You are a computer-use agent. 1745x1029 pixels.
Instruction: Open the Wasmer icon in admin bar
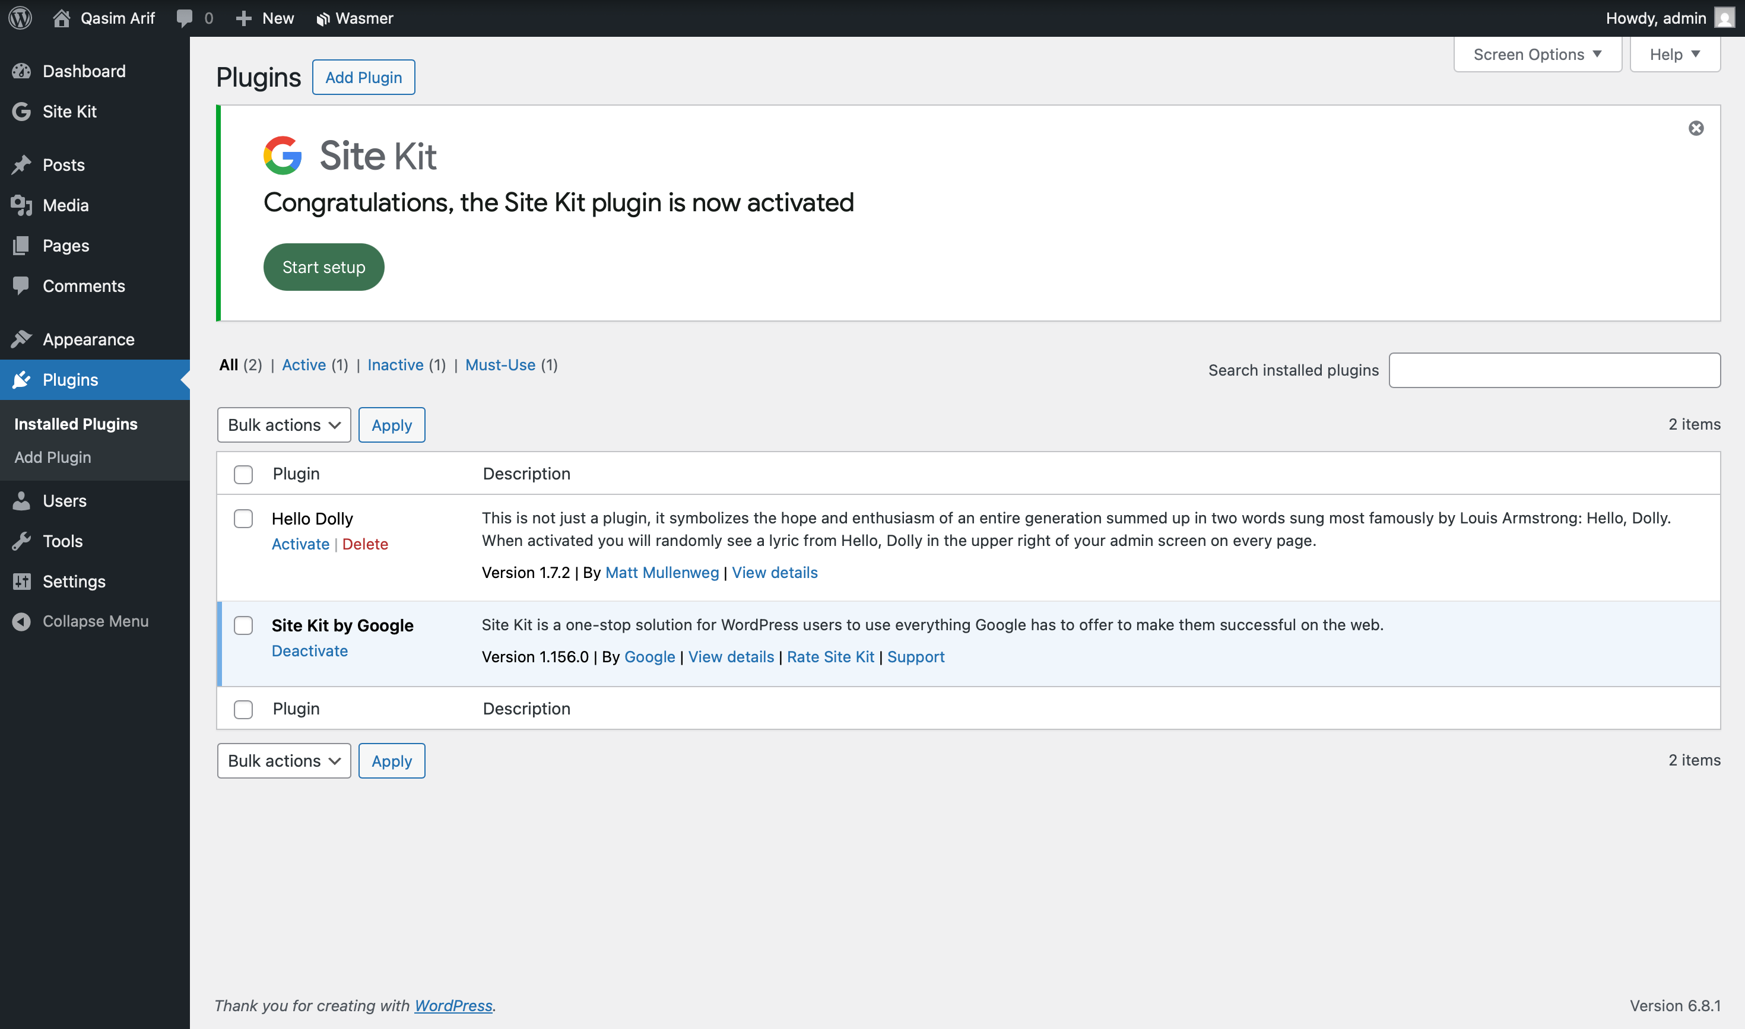tap(322, 19)
